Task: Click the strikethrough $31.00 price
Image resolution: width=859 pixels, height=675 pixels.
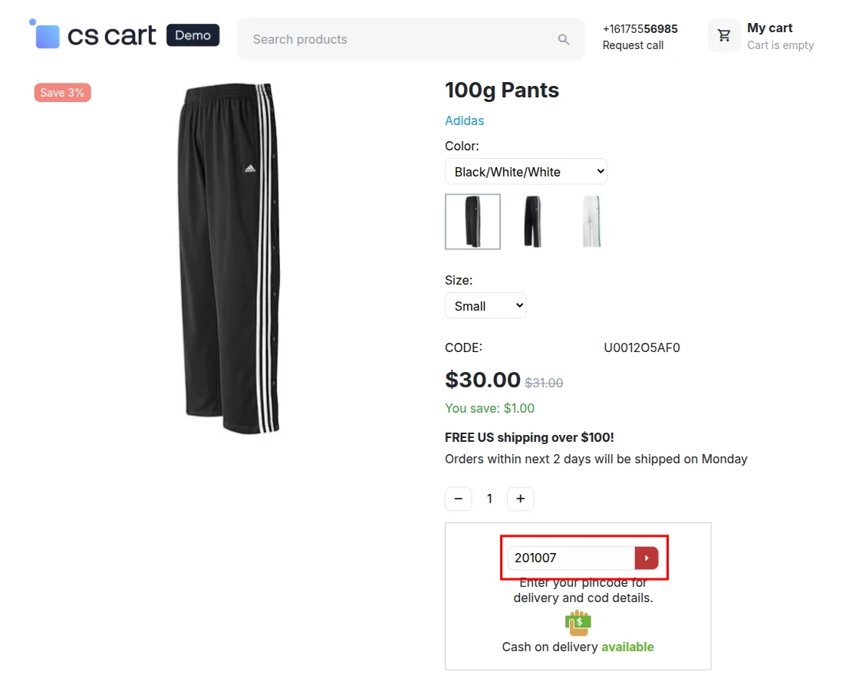Action: click(544, 382)
